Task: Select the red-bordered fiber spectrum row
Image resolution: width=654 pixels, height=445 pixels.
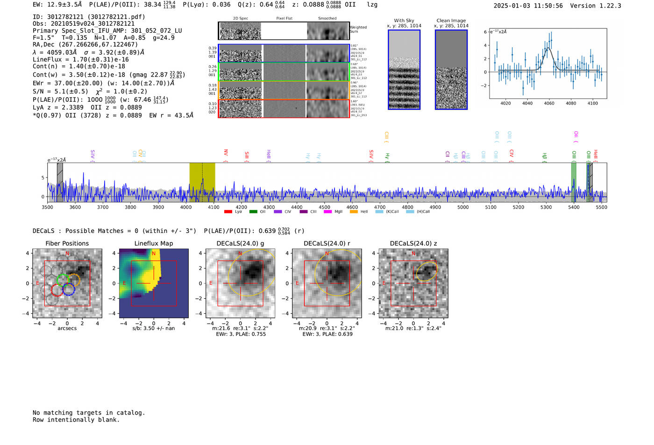Action: pyautogui.click(x=284, y=108)
